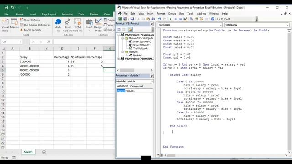Select the cell with 200001-400000
This screenshot has height=164, width=292.
click(29, 66)
